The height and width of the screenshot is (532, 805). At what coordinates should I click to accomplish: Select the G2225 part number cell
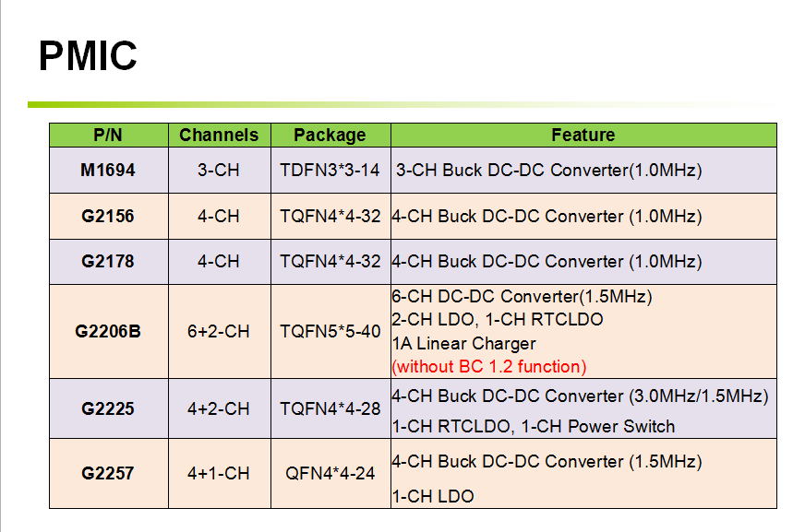click(108, 409)
